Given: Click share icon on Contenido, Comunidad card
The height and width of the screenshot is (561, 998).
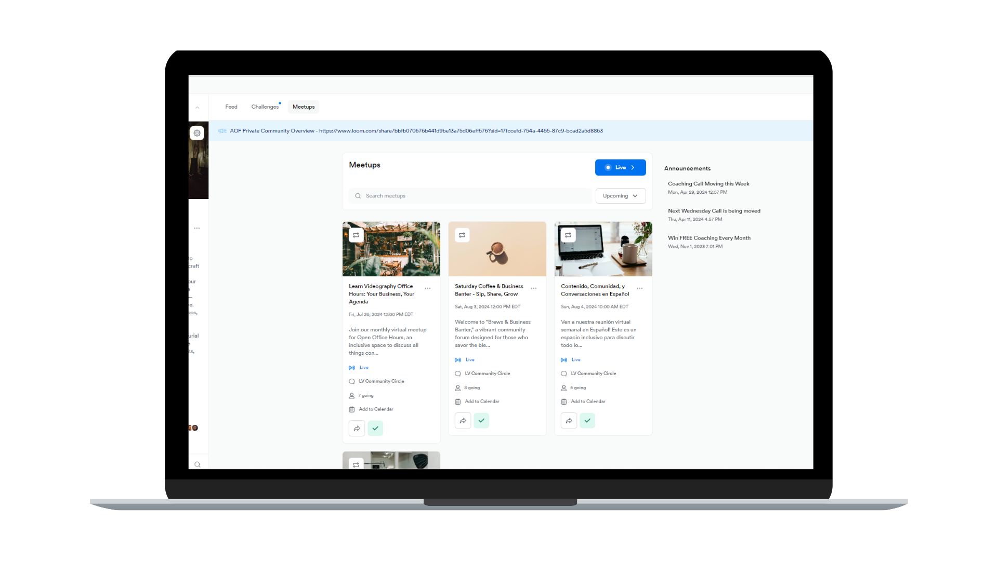Looking at the screenshot, I should click(x=569, y=421).
